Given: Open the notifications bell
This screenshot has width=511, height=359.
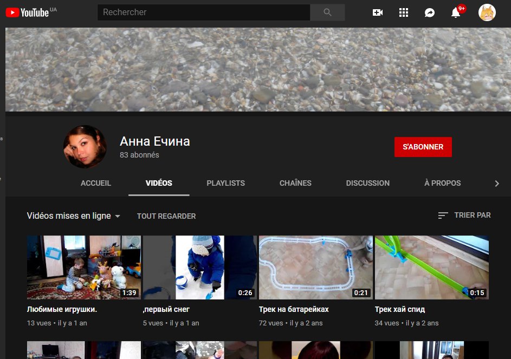Looking at the screenshot, I should click(x=456, y=12).
